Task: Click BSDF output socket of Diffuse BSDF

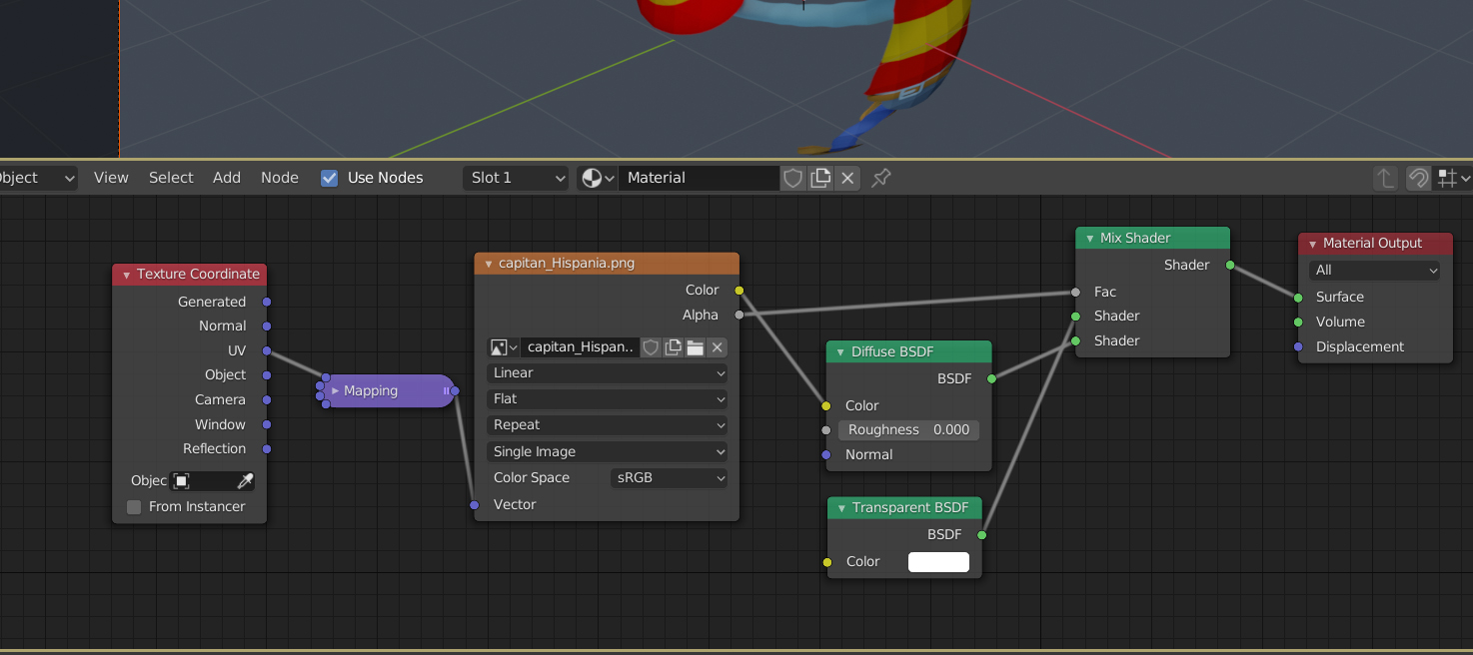Action: (992, 379)
